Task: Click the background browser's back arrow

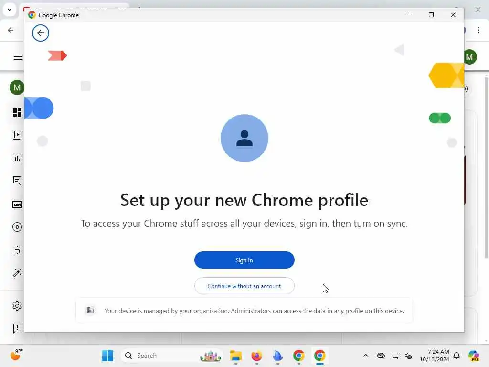Action: (11, 30)
